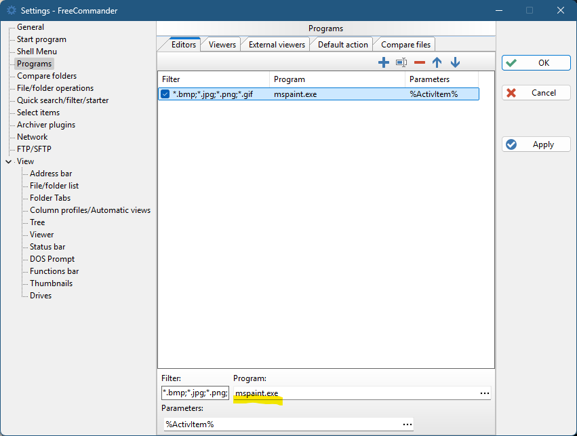Open the Compare files tab
This screenshot has height=436, width=577.
click(405, 45)
